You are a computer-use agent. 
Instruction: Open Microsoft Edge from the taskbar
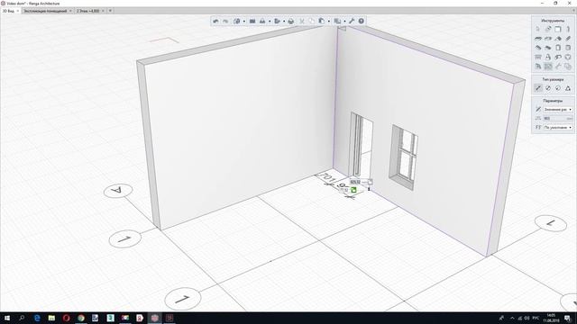click(37, 318)
